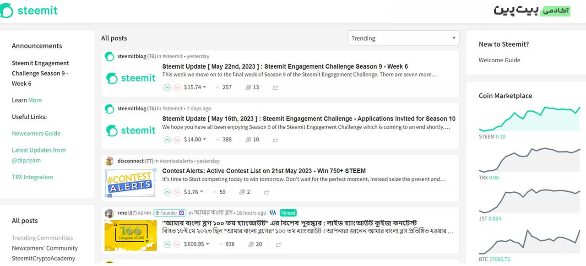Downvote the May 22nd Steemit Update post

point(177,87)
